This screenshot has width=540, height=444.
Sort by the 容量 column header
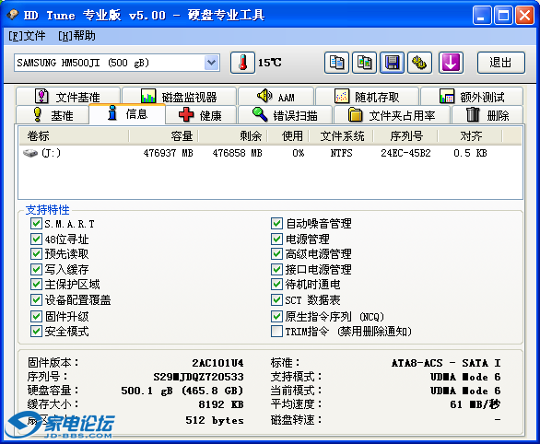coord(164,136)
